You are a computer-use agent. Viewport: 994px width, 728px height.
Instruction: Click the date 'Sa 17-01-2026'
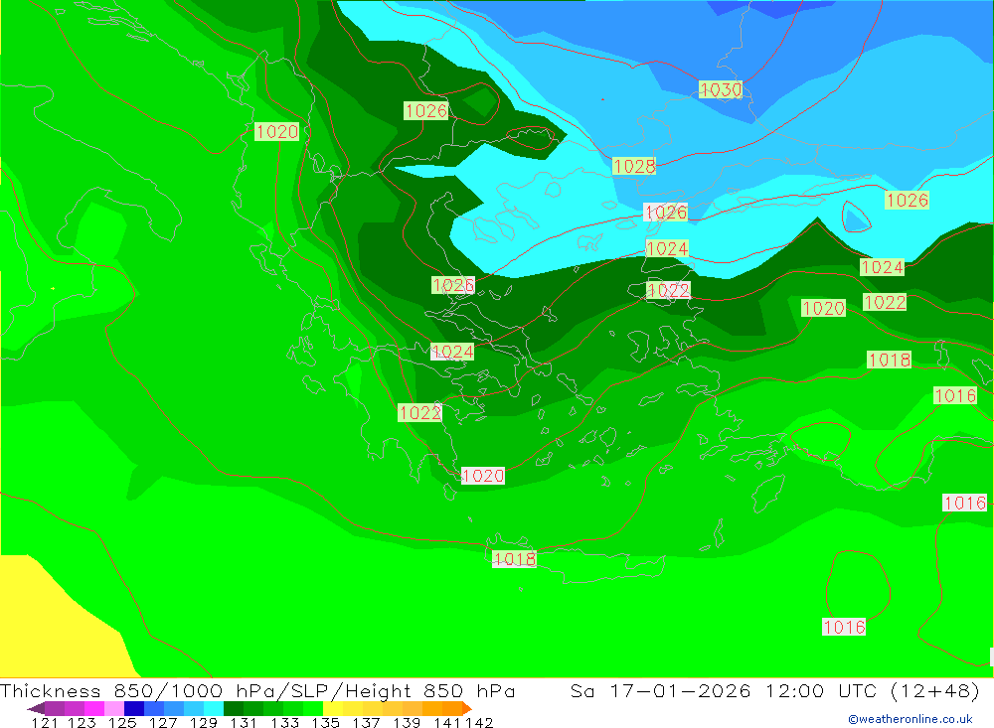660,691
